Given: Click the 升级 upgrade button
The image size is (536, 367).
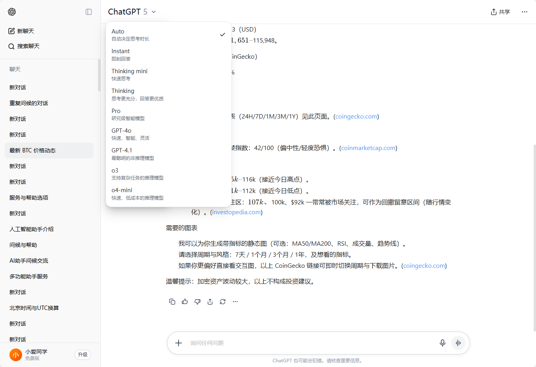Looking at the screenshot, I should pyautogui.click(x=83, y=355).
